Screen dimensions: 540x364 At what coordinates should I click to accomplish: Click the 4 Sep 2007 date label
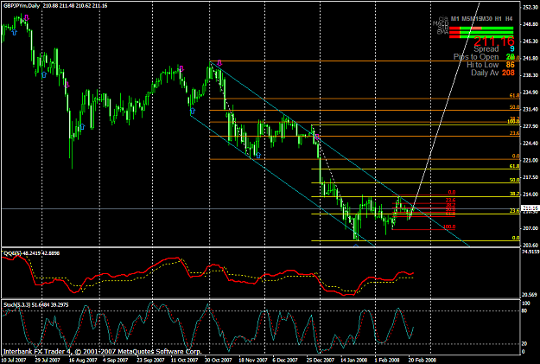116,361
